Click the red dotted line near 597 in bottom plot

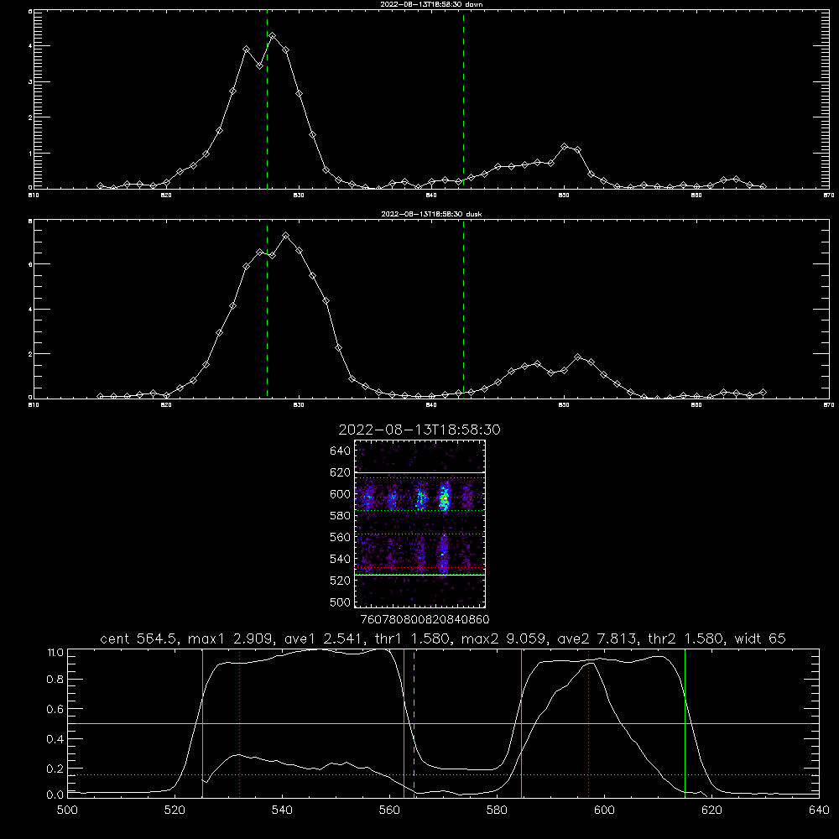tap(589, 722)
